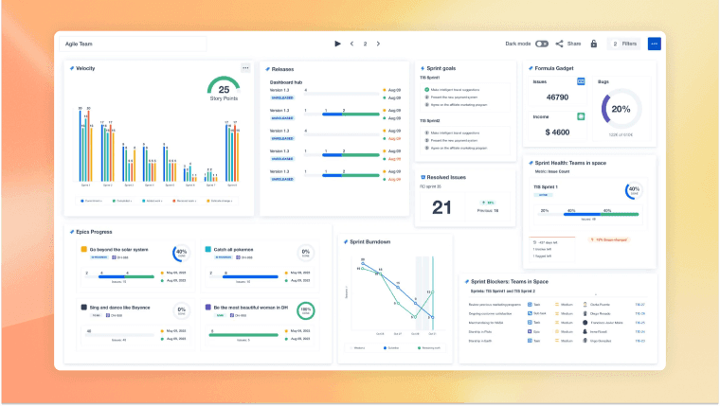Toggle Guideline legend in Sprint Burndown

pos(391,348)
